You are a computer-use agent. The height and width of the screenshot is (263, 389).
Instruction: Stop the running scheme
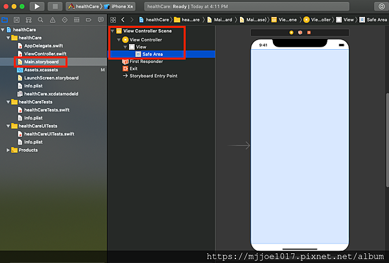55,6
